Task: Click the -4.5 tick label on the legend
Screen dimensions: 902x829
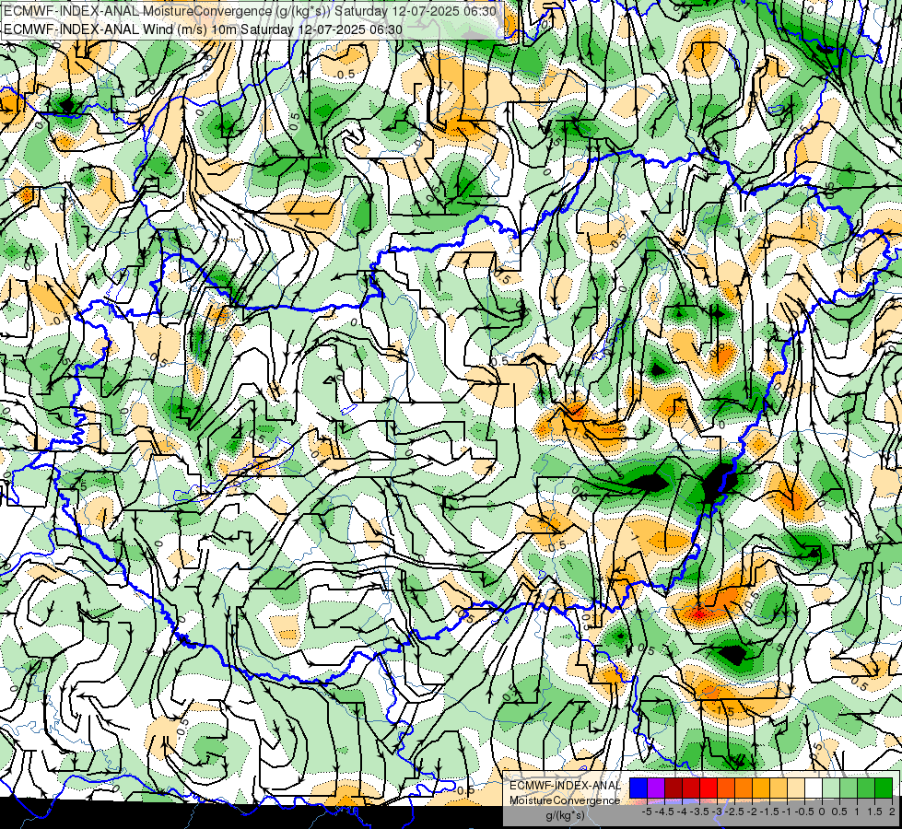Action: pos(664,811)
